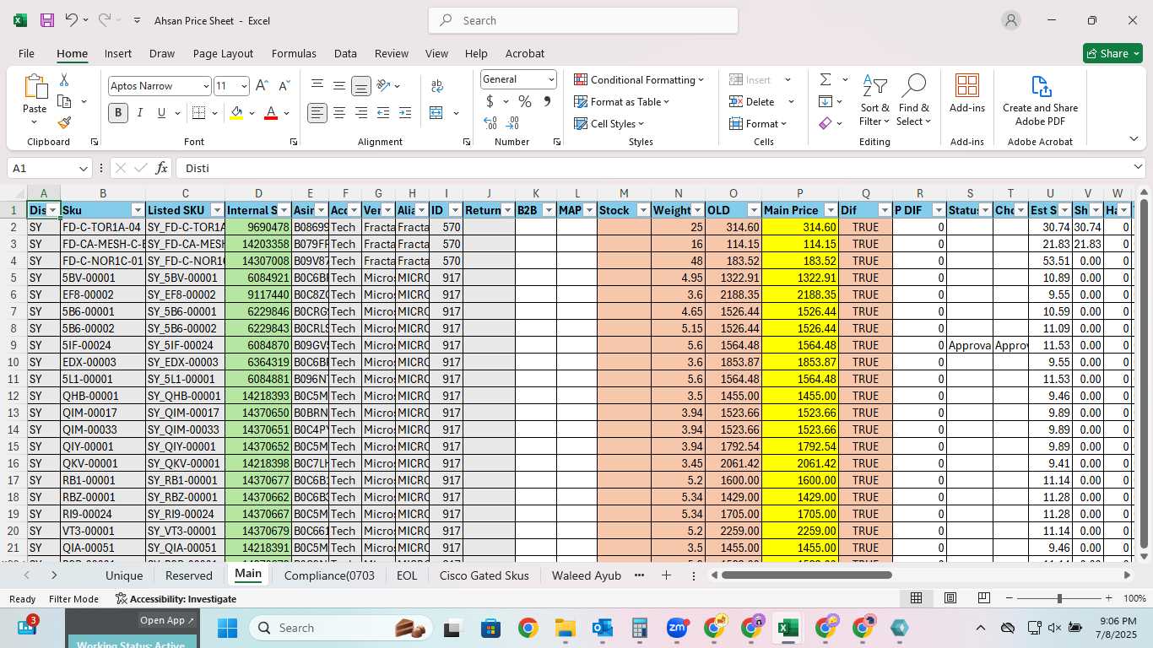Open the Stock column filter dropdown
1153x648 pixels.
tap(643, 210)
